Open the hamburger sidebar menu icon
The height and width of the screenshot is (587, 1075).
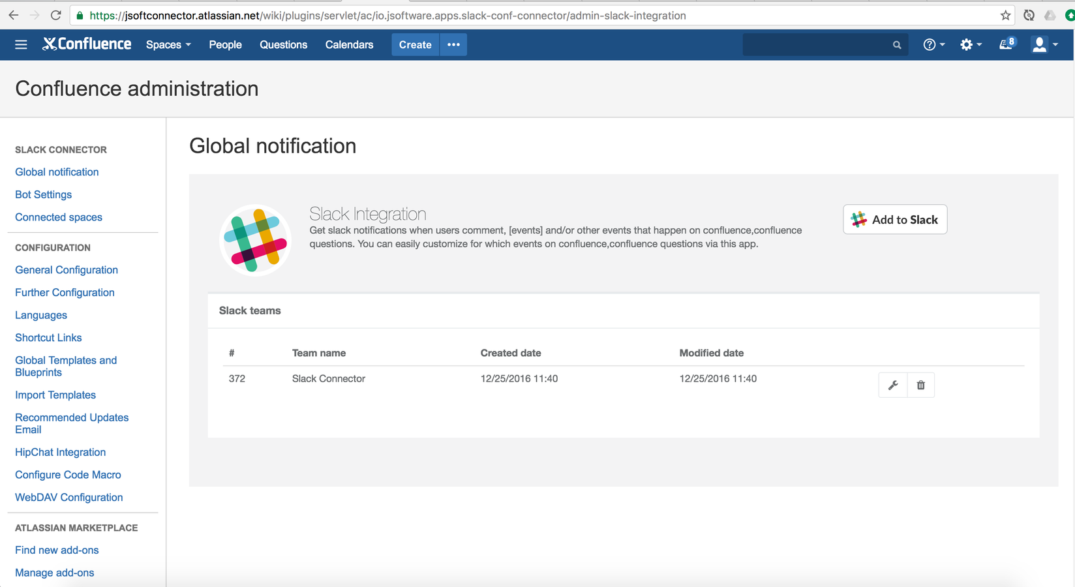pyautogui.click(x=21, y=44)
